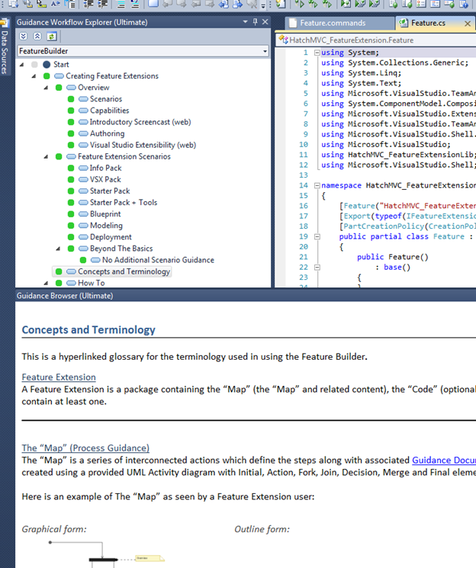Click the toggle bookmark toolbar icon

[x=153, y=4]
